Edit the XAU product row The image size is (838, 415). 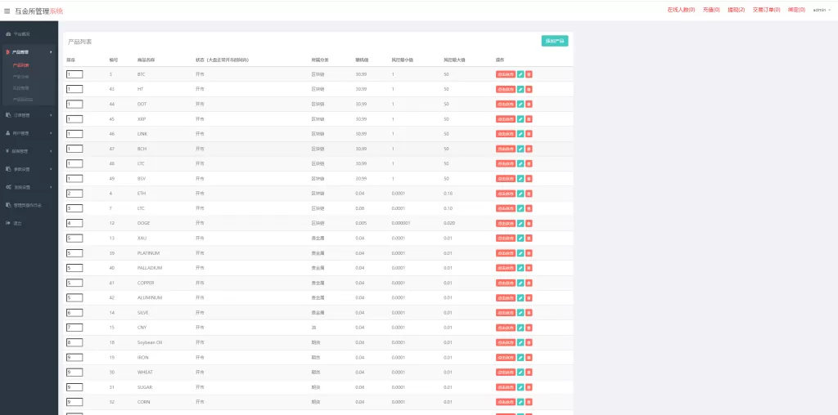tap(520, 239)
